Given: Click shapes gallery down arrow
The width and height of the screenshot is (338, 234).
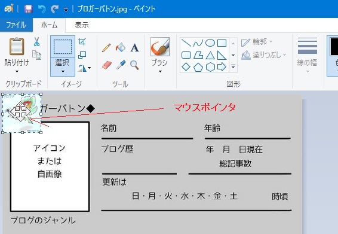Looking at the screenshot, I should pyautogui.click(x=233, y=55).
